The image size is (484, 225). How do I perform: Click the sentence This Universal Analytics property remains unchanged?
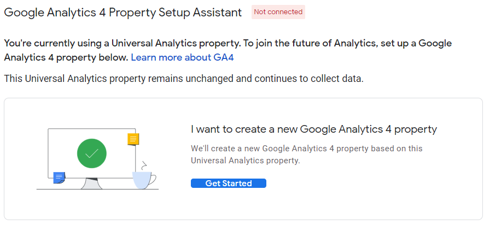click(x=119, y=79)
